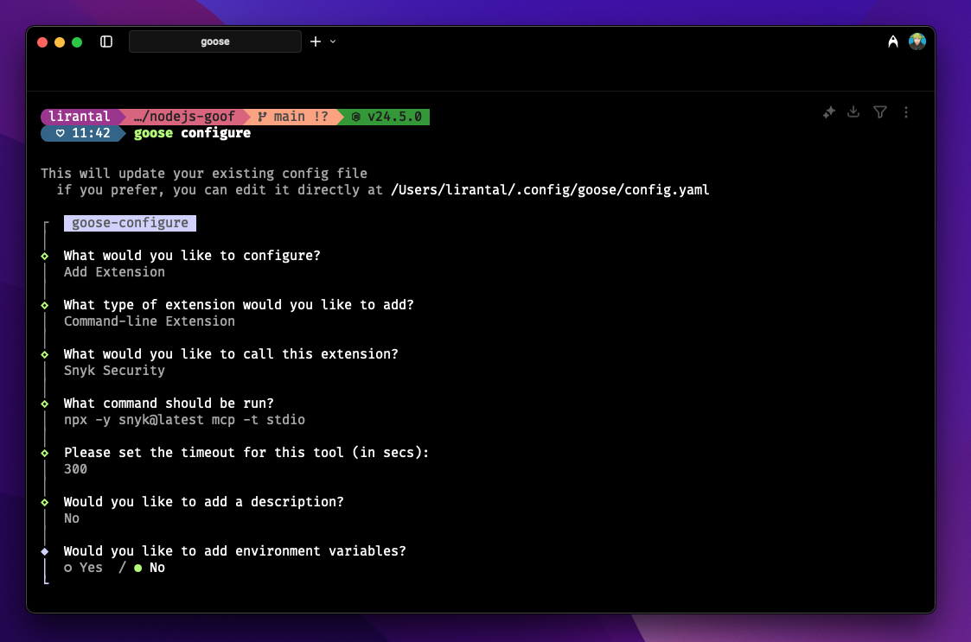Open block's three-dot more menu
The image size is (971, 642).
pyautogui.click(x=906, y=112)
